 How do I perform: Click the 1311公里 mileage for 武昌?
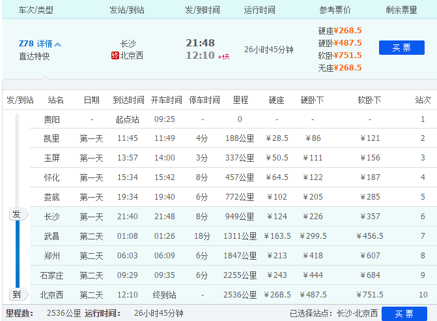point(240,236)
